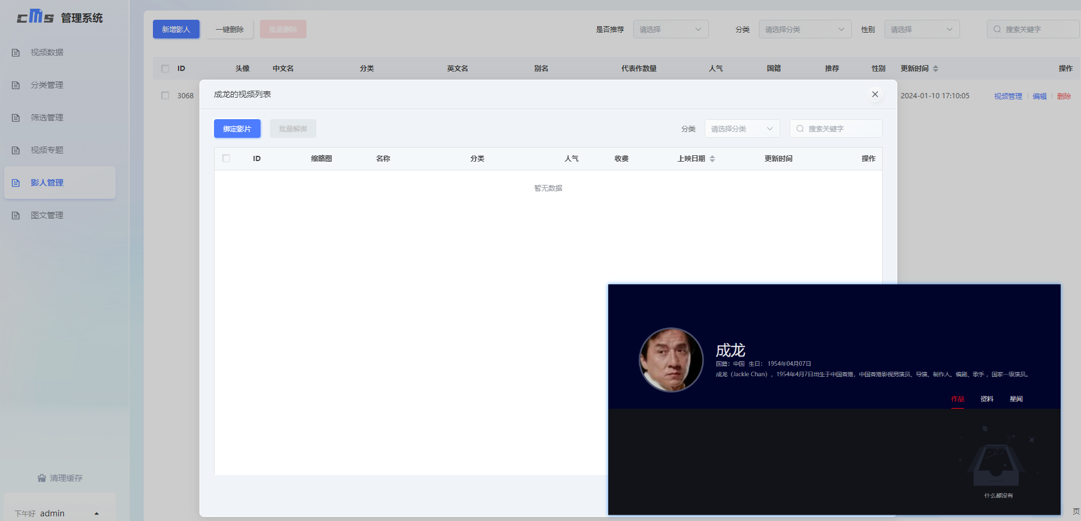Click the 视频专题 sidebar document icon
This screenshot has height=521, width=1081.
click(x=16, y=151)
